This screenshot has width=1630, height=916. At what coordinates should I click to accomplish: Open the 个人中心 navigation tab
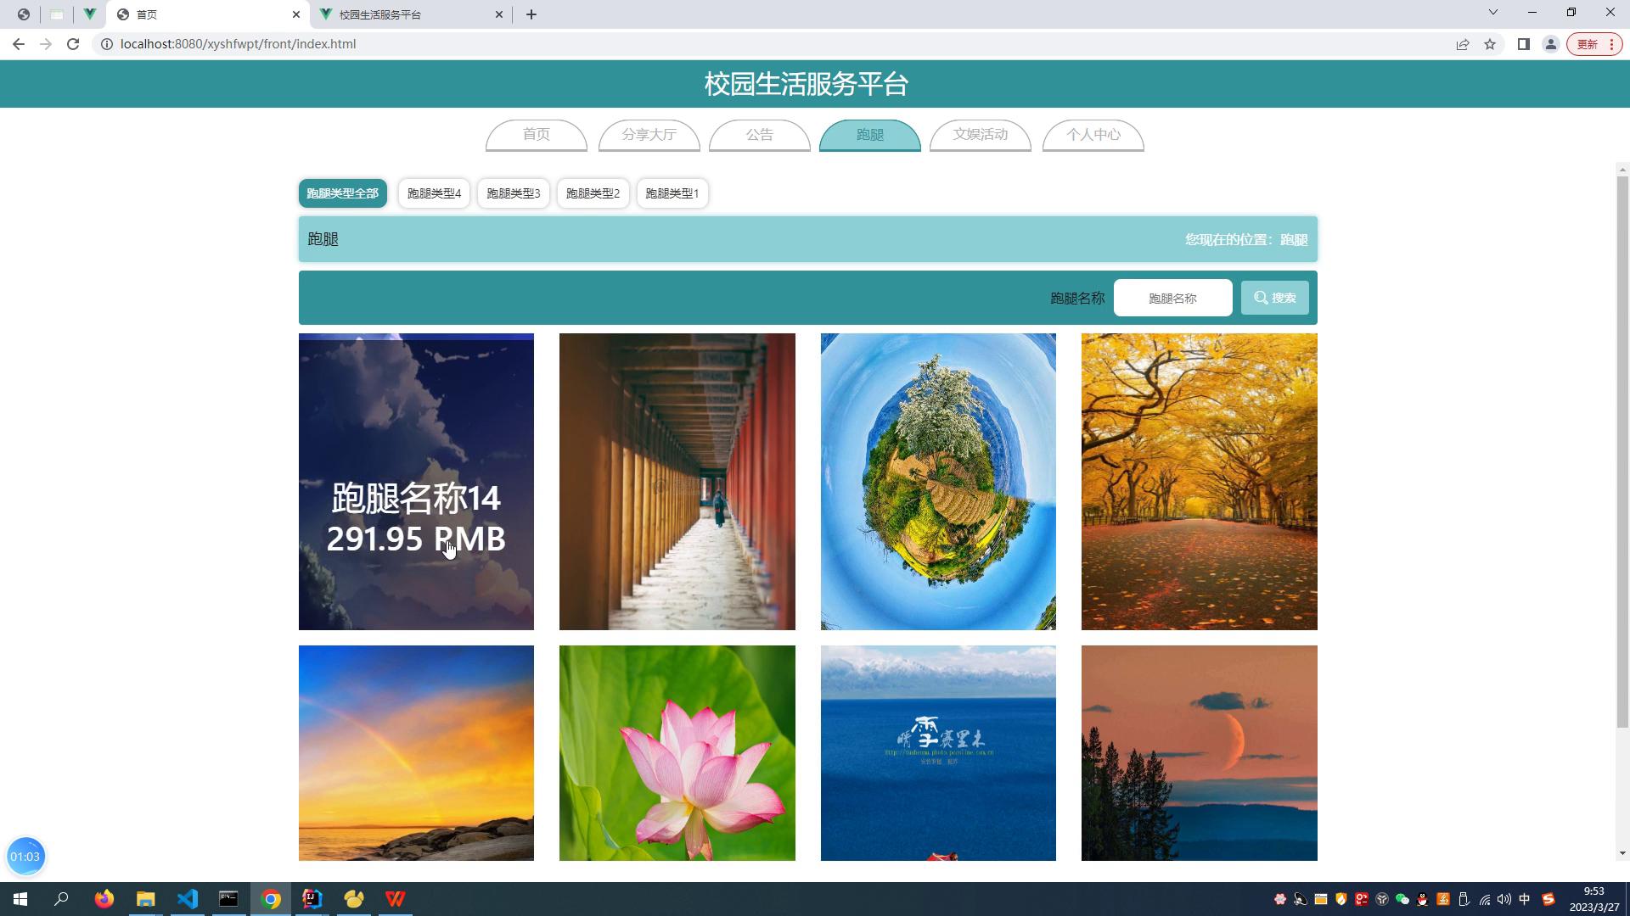point(1093,135)
